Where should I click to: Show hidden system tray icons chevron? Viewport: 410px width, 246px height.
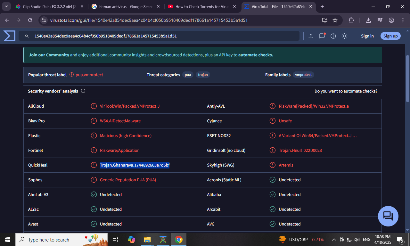click(x=334, y=240)
